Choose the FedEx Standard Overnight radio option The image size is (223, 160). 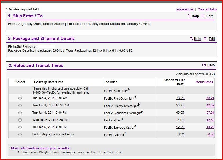(20, 113)
